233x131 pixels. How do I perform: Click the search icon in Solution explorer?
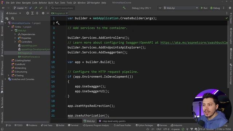tap(13, 18)
